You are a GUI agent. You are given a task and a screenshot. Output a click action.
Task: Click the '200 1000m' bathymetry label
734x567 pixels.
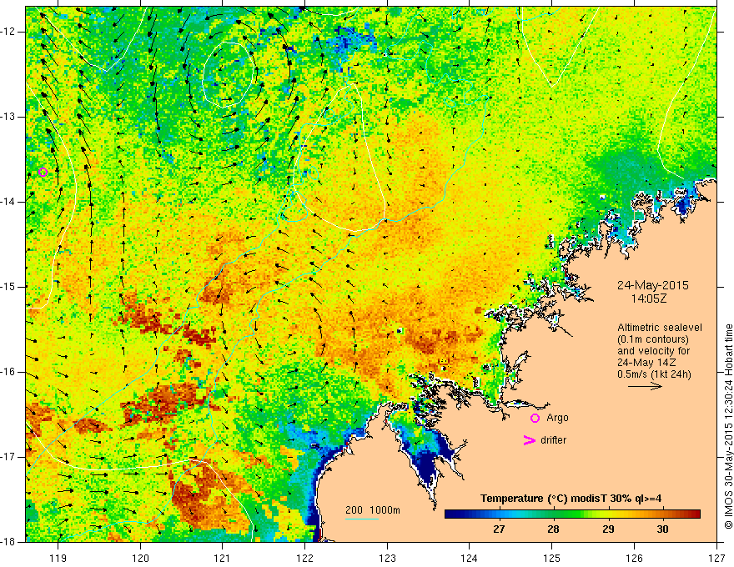tap(373, 510)
